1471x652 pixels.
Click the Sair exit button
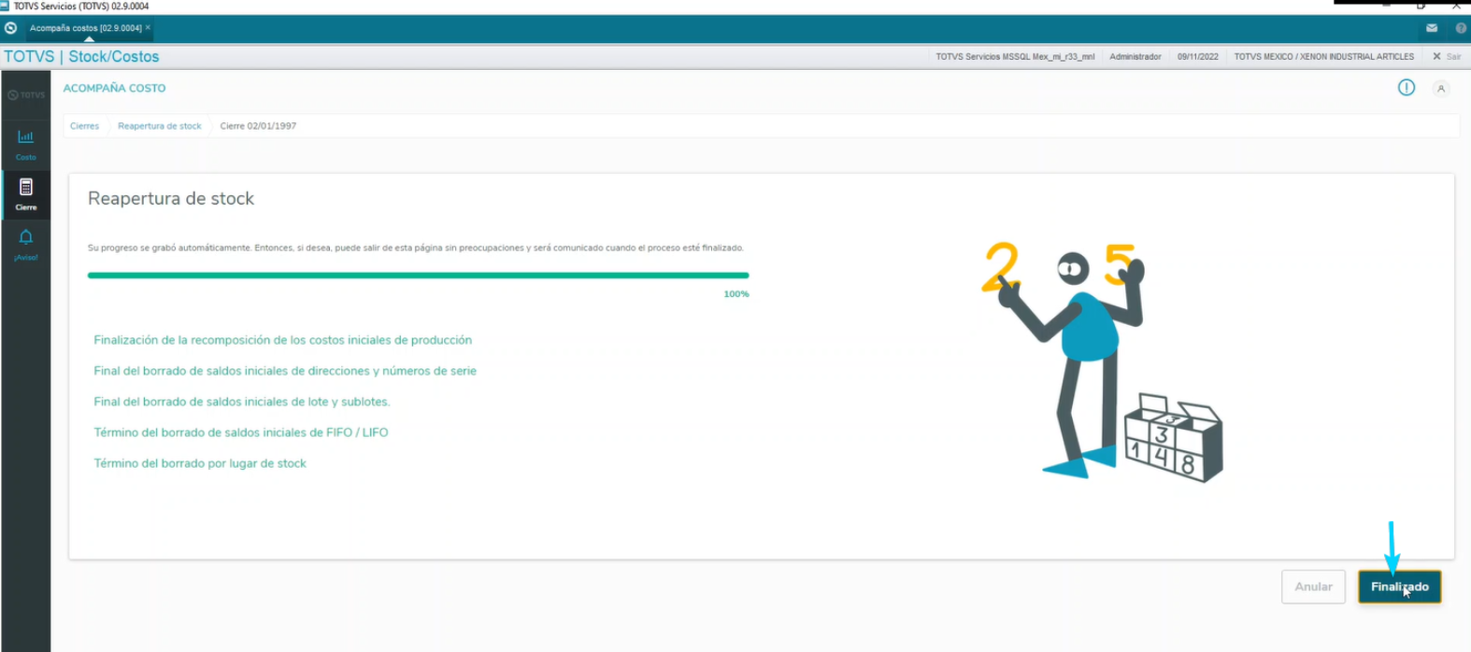1447,57
